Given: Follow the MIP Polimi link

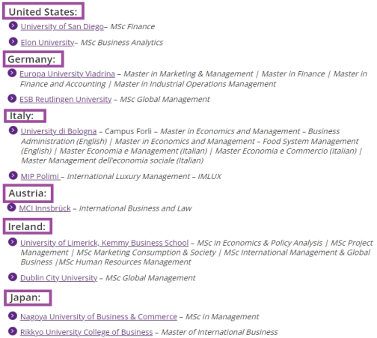Looking at the screenshot, I should pyautogui.click(x=40, y=176).
